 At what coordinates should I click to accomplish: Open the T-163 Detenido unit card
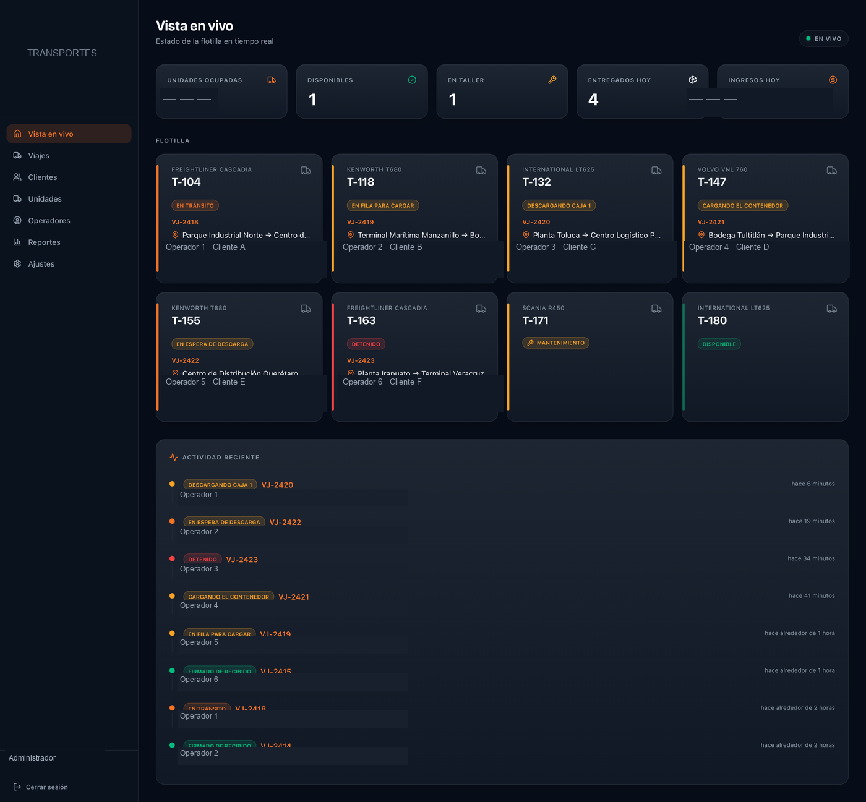pyautogui.click(x=414, y=357)
